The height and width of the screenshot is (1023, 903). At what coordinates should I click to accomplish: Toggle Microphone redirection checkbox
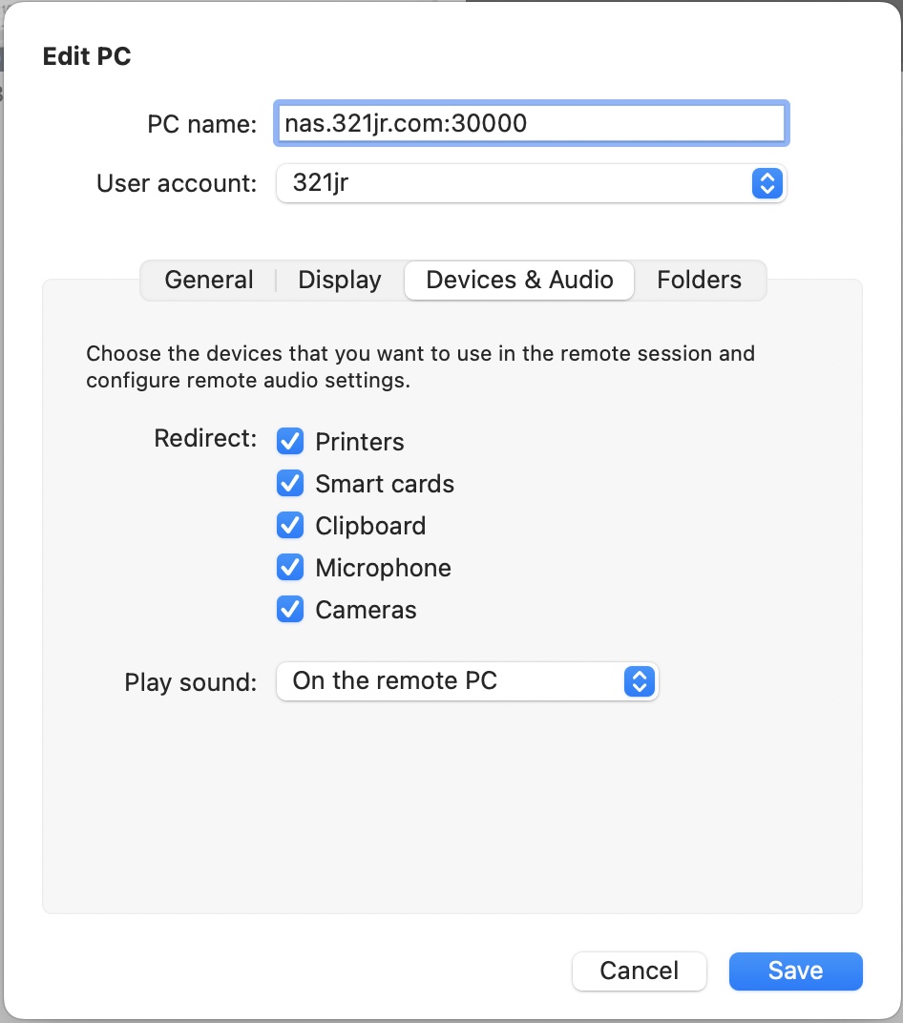click(x=290, y=567)
